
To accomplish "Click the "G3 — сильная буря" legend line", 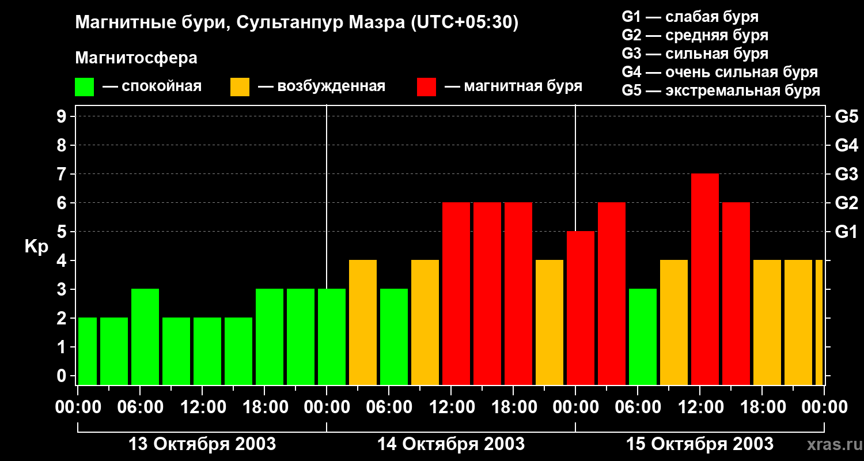I will tap(695, 54).
